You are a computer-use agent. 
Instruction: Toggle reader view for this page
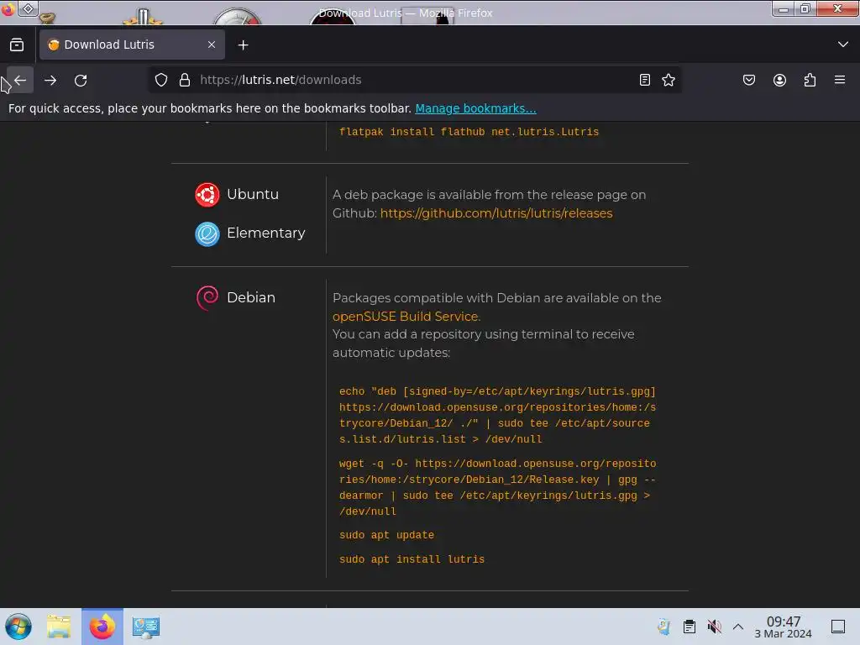coord(645,80)
